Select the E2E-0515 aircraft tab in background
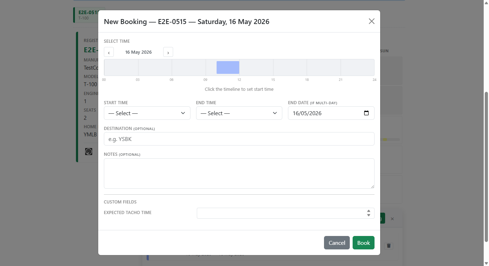This screenshot has height=266, width=489. pos(86,15)
